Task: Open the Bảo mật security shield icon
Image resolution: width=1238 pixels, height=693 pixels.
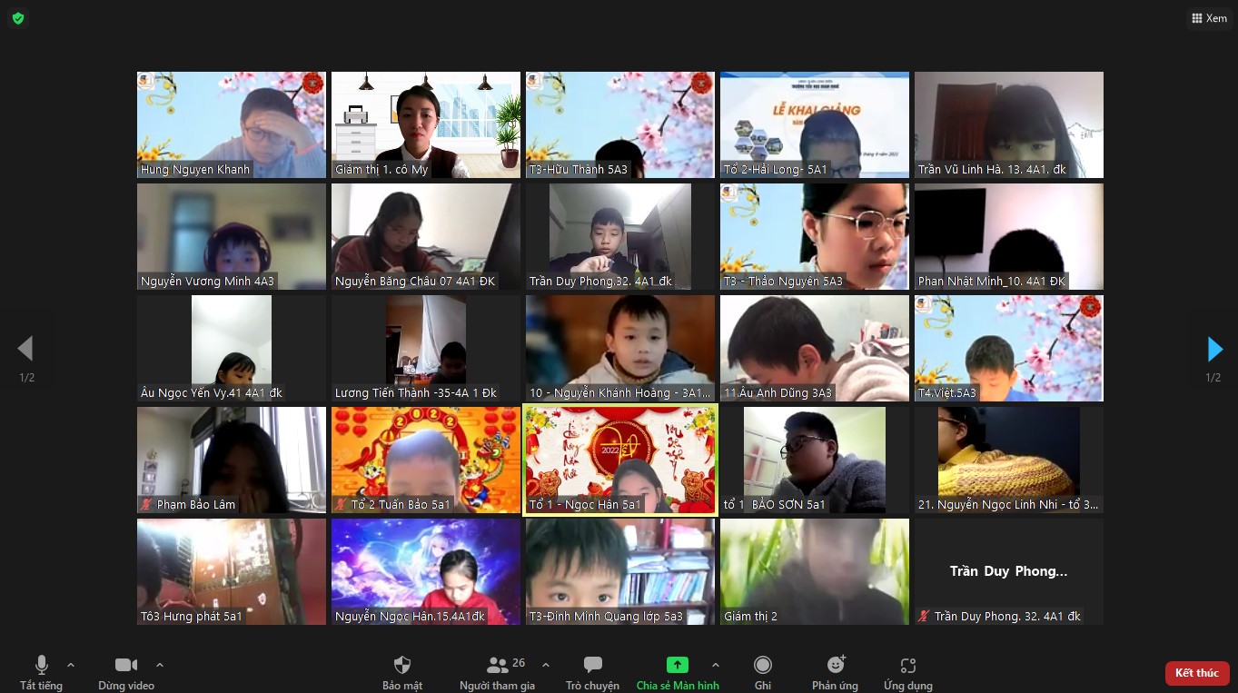Action: [401, 666]
